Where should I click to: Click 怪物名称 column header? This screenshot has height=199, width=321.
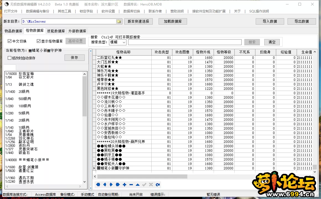(123, 52)
